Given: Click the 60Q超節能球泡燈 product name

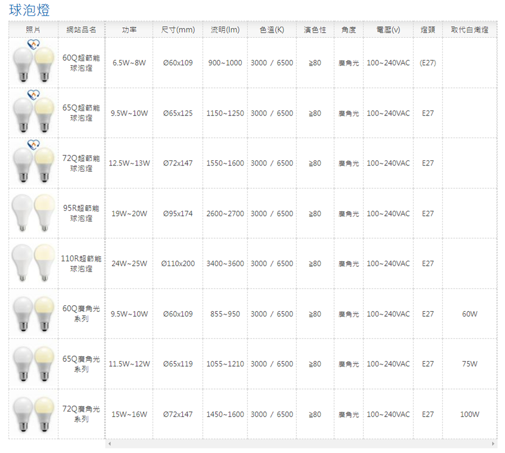Looking at the screenshot, I should (81, 63).
